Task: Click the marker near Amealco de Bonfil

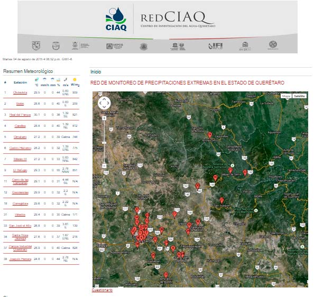Action: (x=165, y=275)
